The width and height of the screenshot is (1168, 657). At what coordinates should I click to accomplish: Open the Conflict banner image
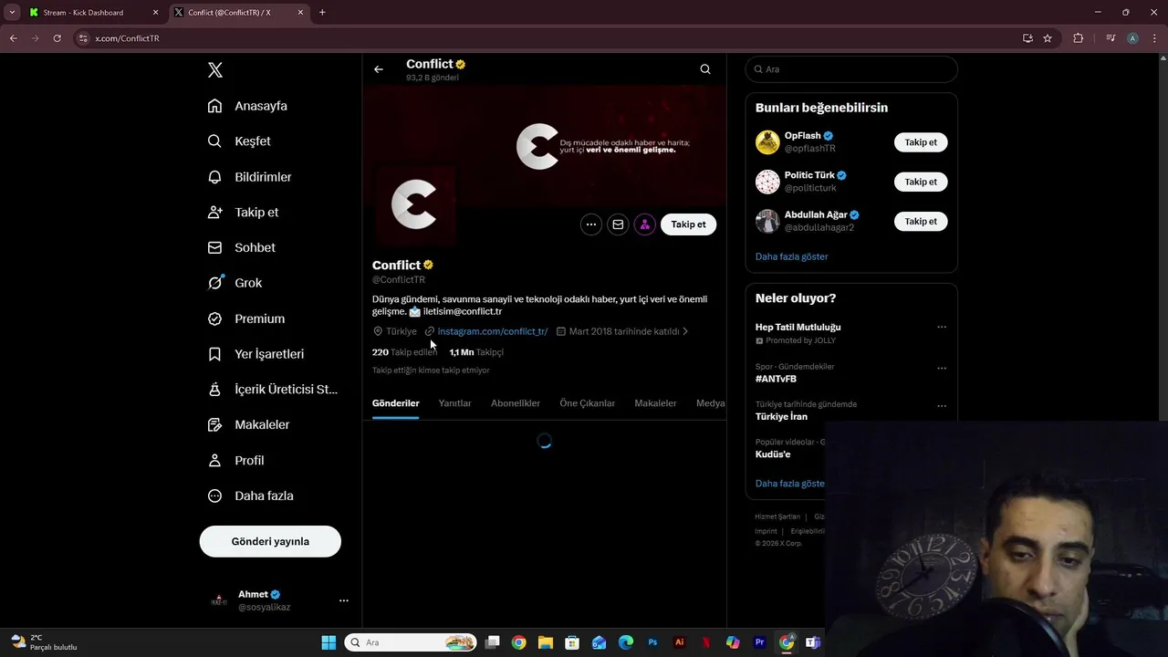coord(545,146)
